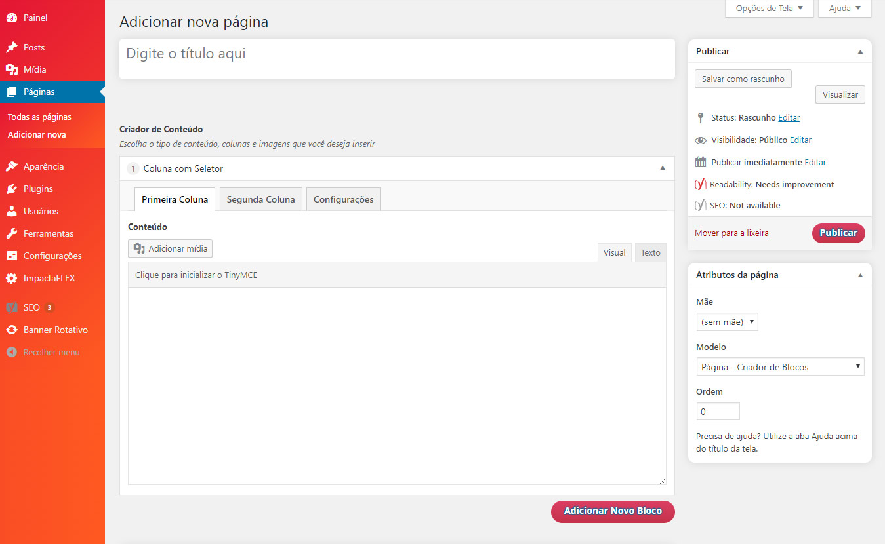Click the Visualizar preview button
Screen dimensions: 885x544
(x=840, y=94)
